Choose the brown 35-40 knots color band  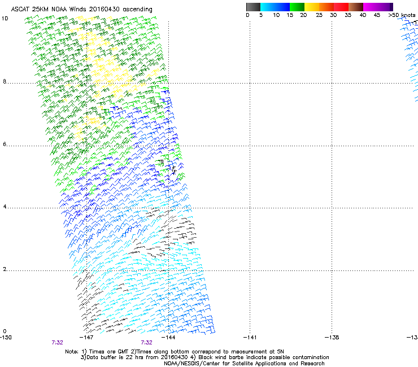click(356, 7)
